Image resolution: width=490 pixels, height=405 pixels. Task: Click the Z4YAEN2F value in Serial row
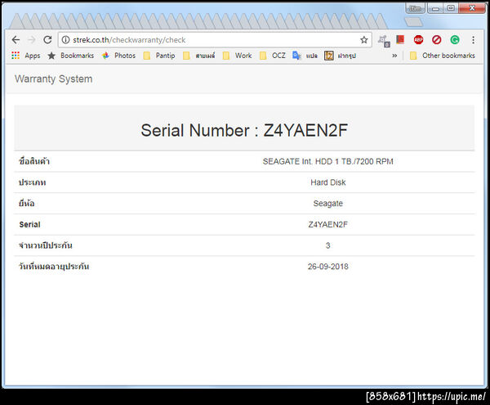point(327,224)
